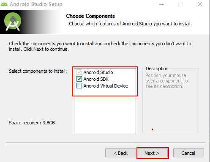Screen dimensions: 210x162
Task: Click the disabled maximize window button
Action: coord(180,4)
